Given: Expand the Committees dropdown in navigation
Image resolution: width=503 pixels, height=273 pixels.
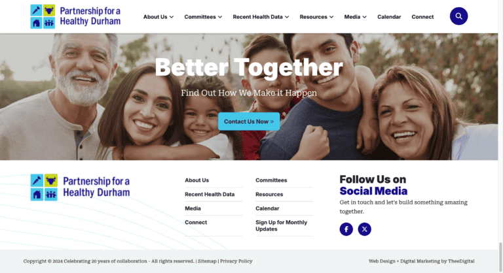Looking at the screenshot, I should 203,16.
